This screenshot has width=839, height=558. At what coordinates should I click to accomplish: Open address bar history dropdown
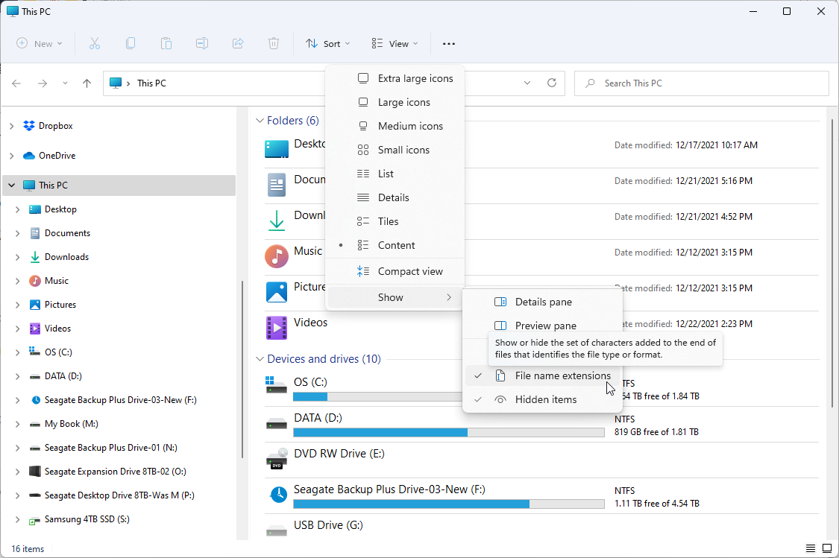point(527,83)
